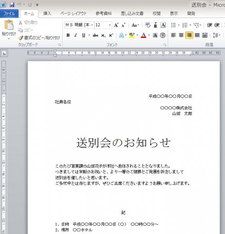Image resolution: width=225 pixels, height=234 pixels.
Task: Toggle Italic formatting
Action: pos(75,35)
